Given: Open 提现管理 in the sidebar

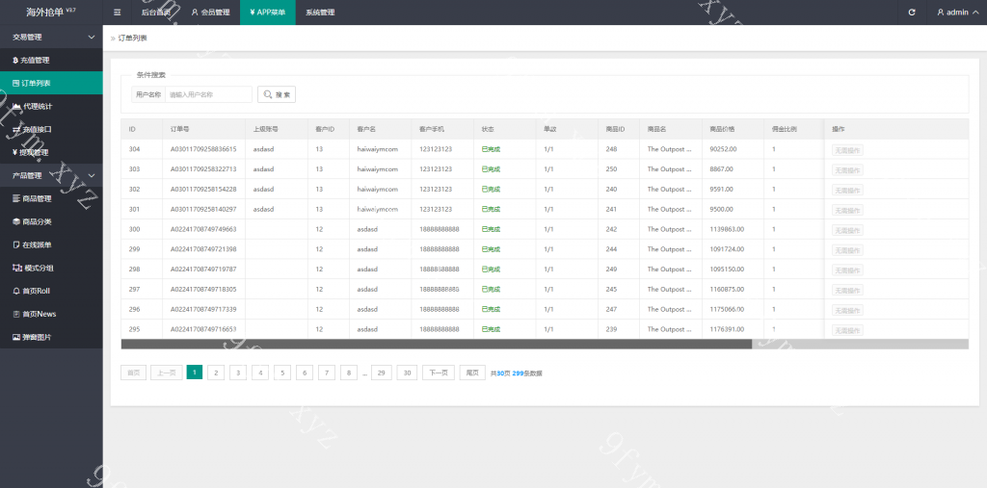Looking at the screenshot, I should (x=51, y=152).
